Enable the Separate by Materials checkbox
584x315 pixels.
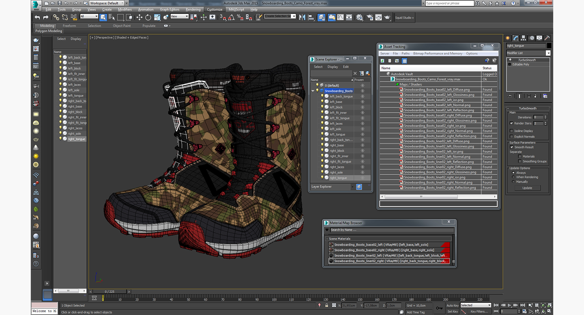point(520,156)
